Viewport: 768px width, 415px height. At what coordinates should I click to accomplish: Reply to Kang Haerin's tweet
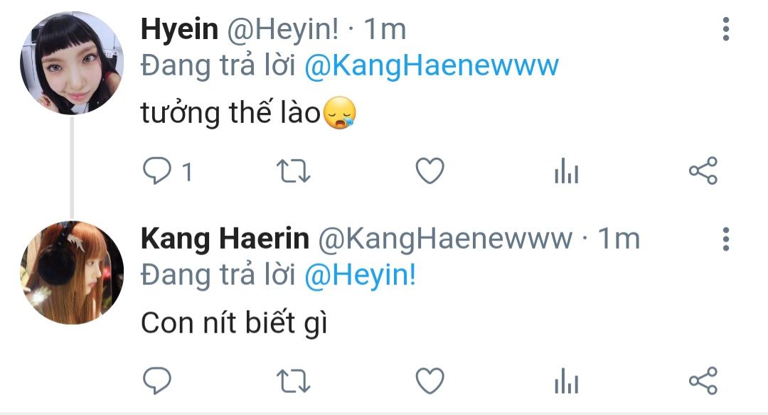tap(156, 380)
